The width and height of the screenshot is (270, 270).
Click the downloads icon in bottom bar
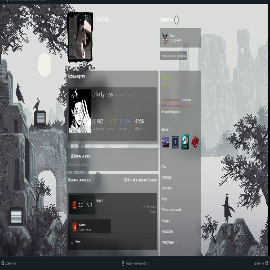click(x=123, y=263)
